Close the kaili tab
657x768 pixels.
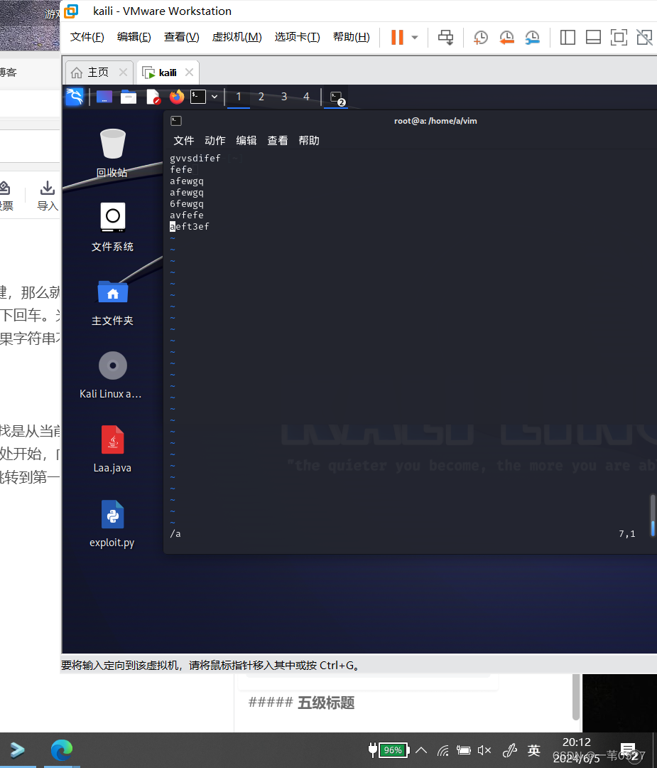click(x=190, y=73)
